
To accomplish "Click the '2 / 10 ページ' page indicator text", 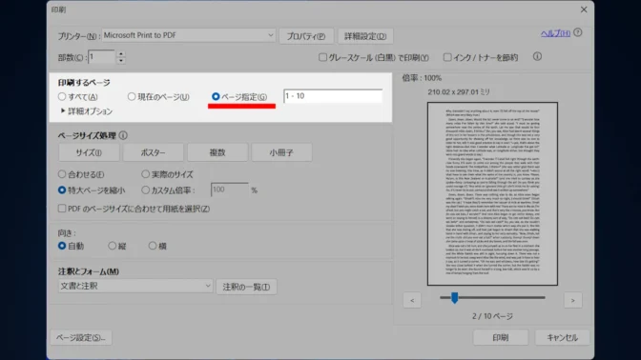I will 492,316.
